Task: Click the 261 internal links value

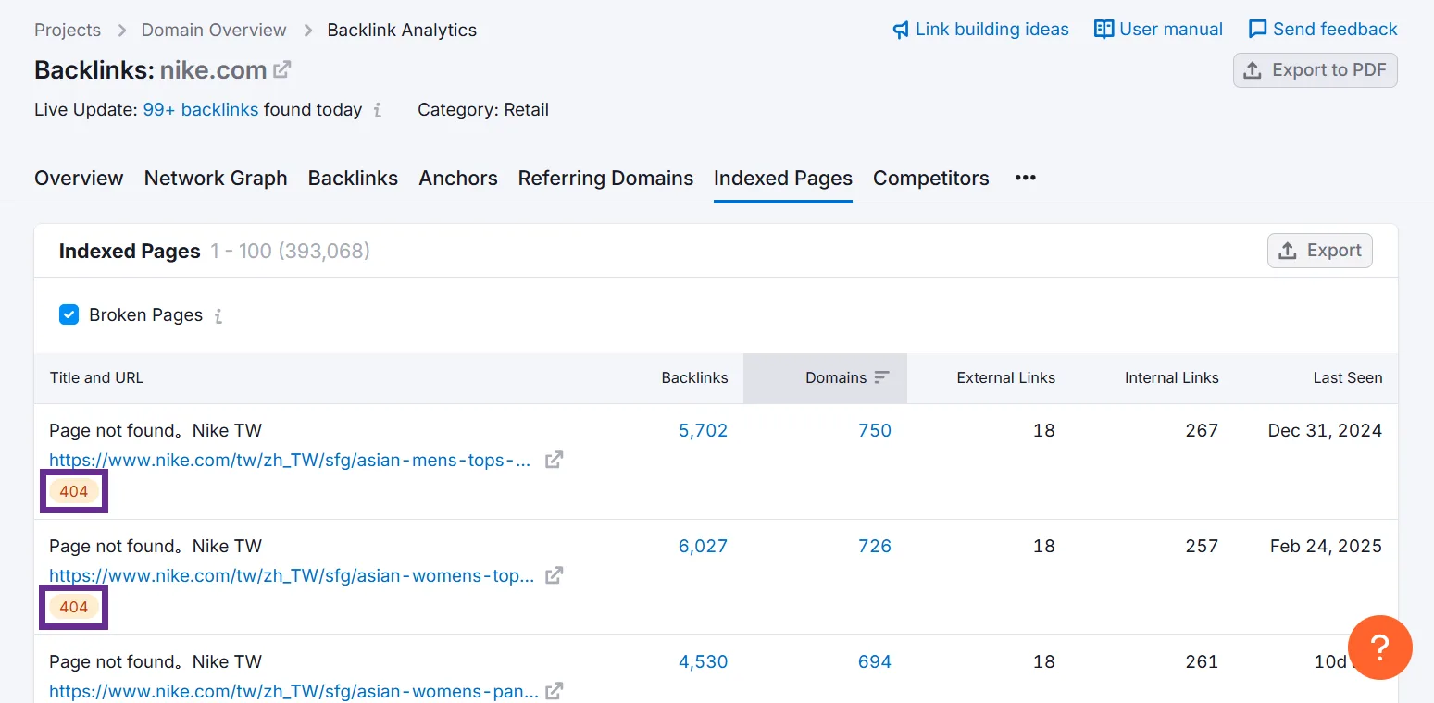Action: [x=1202, y=661]
